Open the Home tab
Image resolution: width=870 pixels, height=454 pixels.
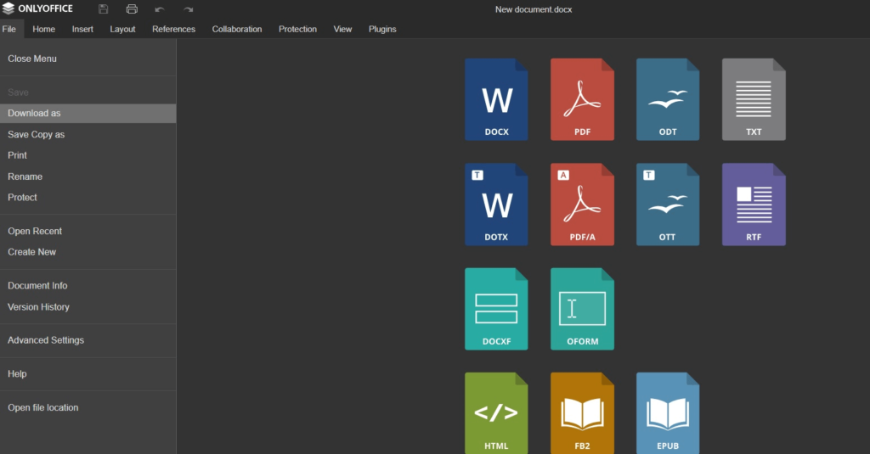pos(44,29)
